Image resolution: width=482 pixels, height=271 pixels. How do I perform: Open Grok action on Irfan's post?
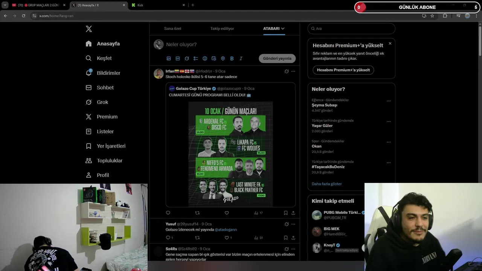(287, 72)
